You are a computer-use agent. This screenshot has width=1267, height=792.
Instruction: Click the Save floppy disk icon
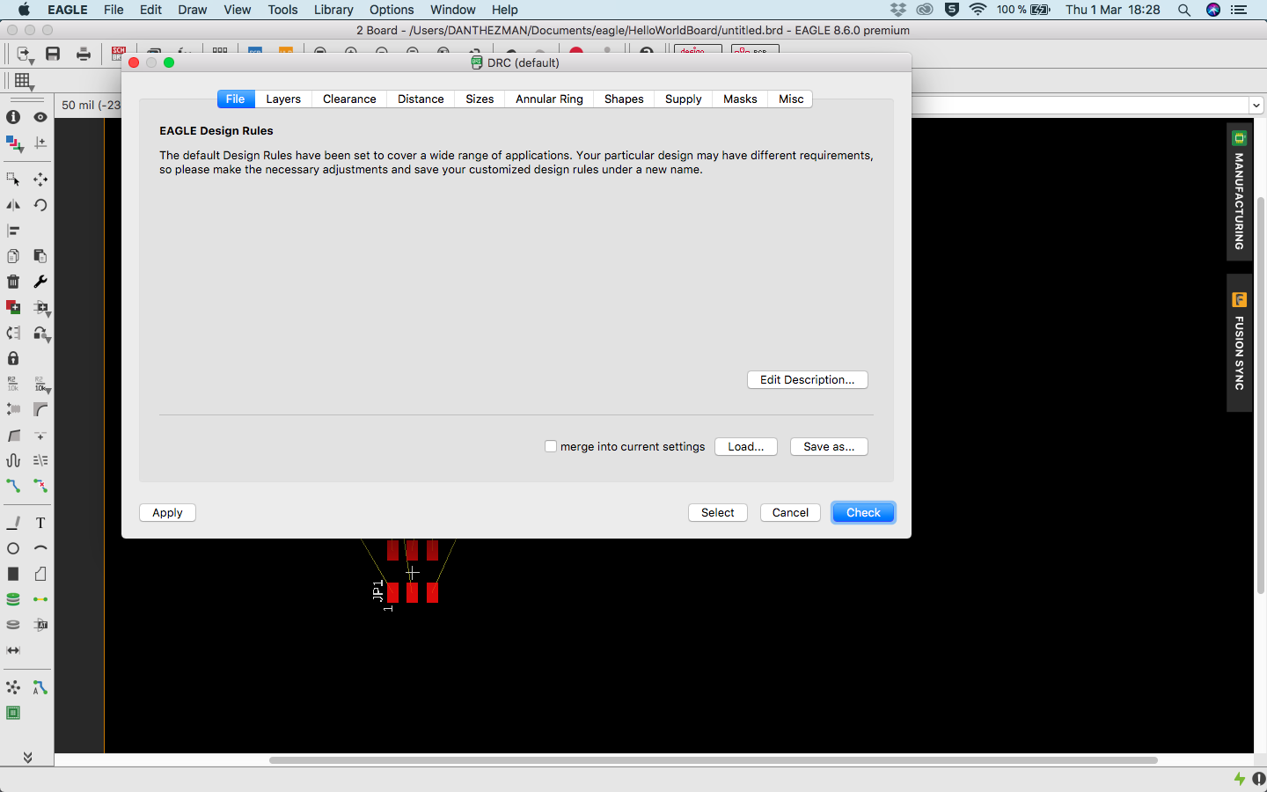point(53,54)
